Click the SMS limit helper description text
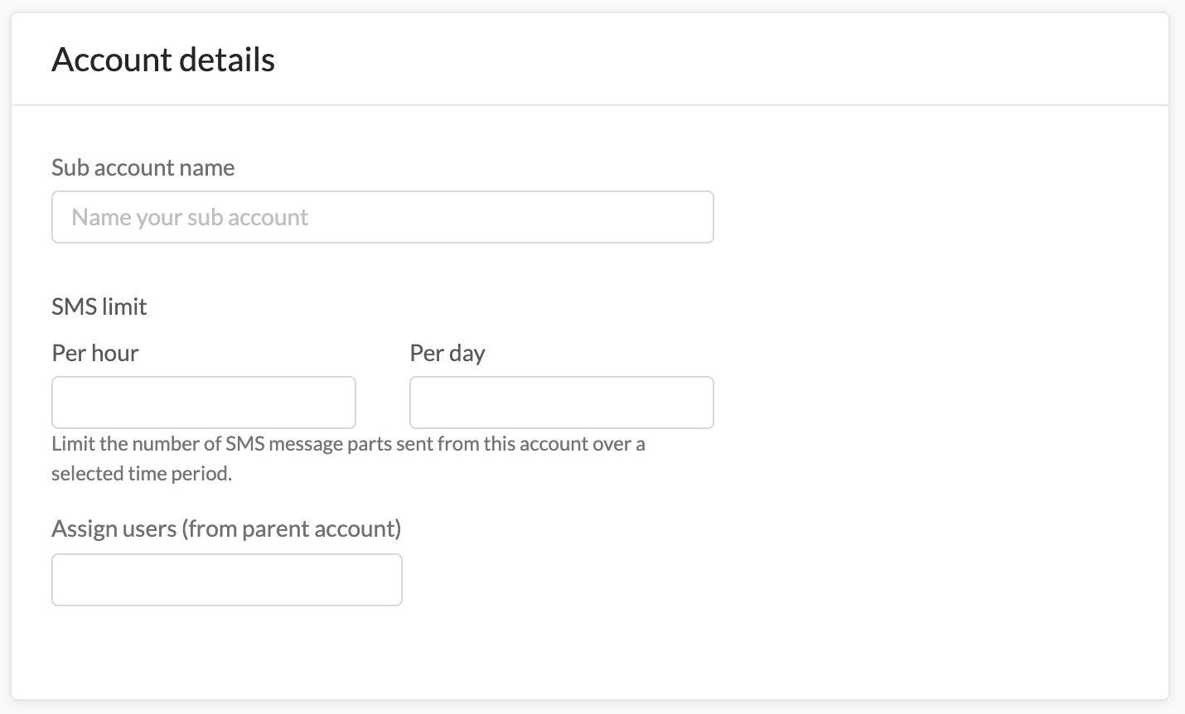This screenshot has width=1185, height=714. 348,458
